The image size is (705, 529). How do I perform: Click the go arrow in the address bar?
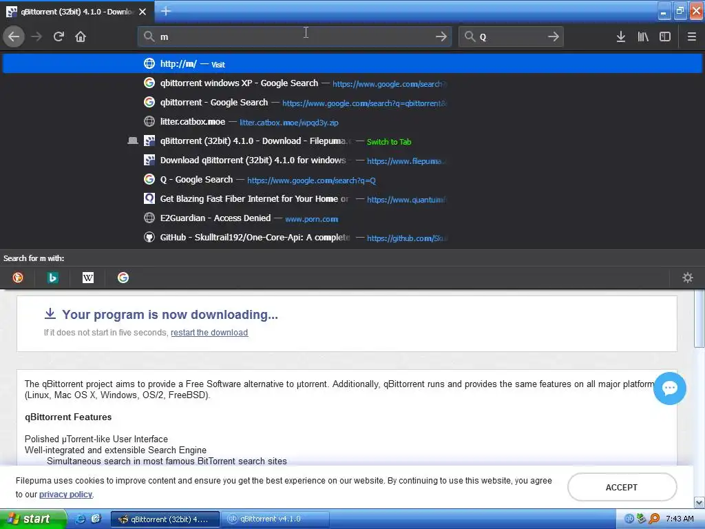click(x=441, y=37)
